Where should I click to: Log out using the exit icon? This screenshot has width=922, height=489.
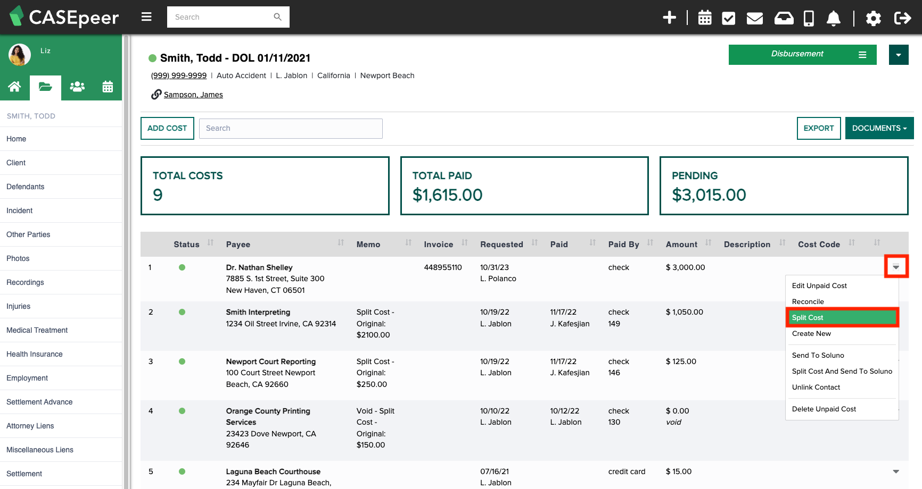903,18
